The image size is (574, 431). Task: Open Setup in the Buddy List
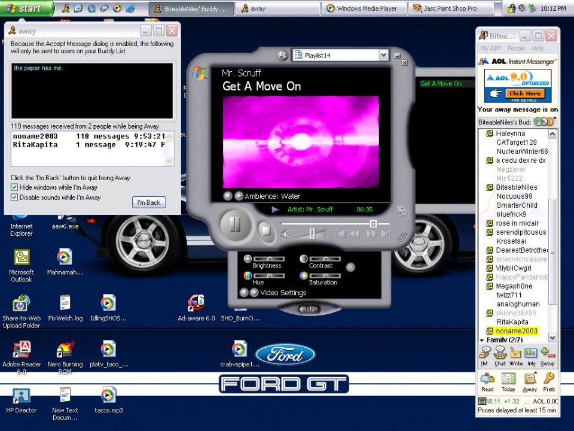(548, 356)
